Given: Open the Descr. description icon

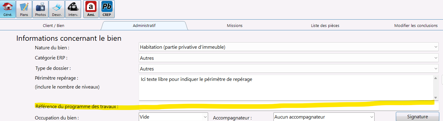Looking at the screenshot, I should [x=57, y=9].
